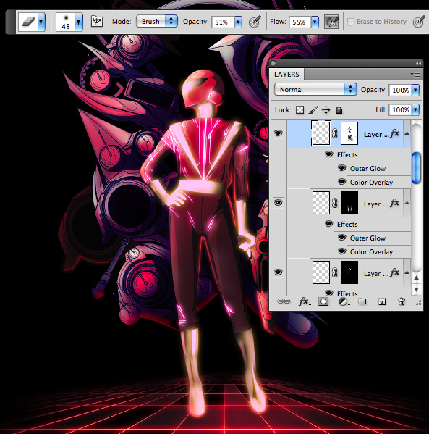429x434 pixels.
Task: Click the Link layers icon
Action: coord(284,301)
